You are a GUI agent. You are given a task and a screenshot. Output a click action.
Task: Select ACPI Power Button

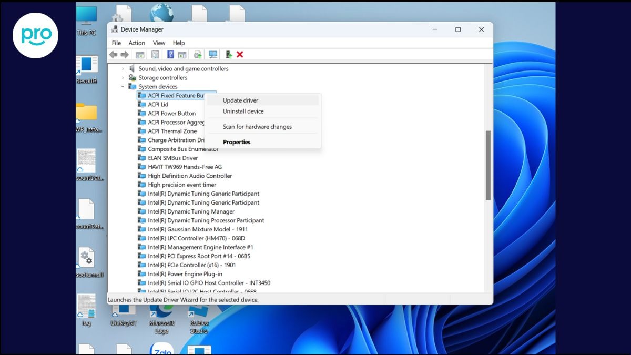pyautogui.click(x=172, y=114)
